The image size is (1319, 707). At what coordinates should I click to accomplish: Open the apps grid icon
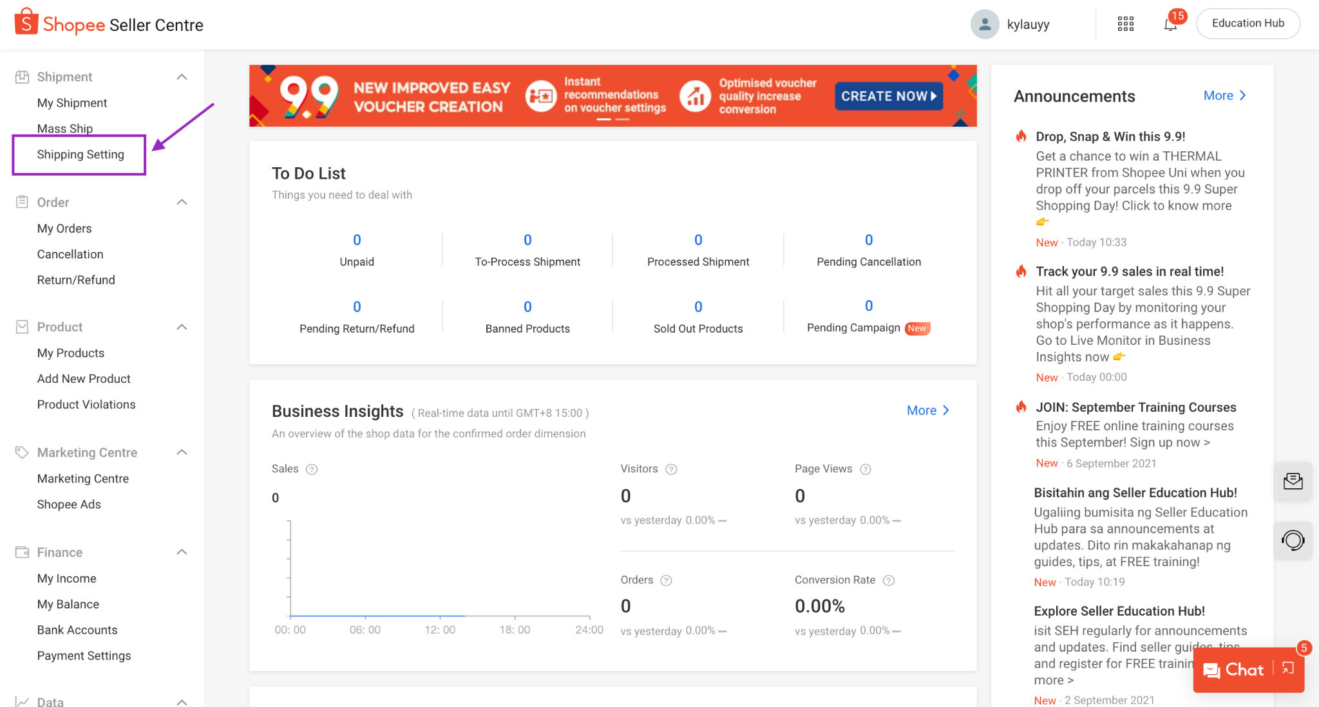click(x=1126, y=24)
